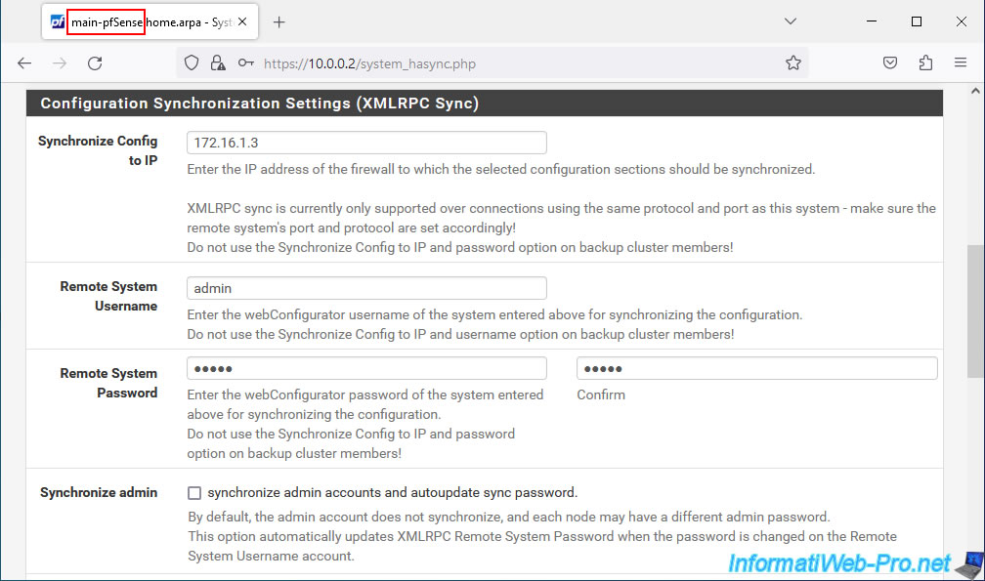This screenshot has width=985, height=581.
Task: Edit the Remote System Username field
Action: coord(366,288)
